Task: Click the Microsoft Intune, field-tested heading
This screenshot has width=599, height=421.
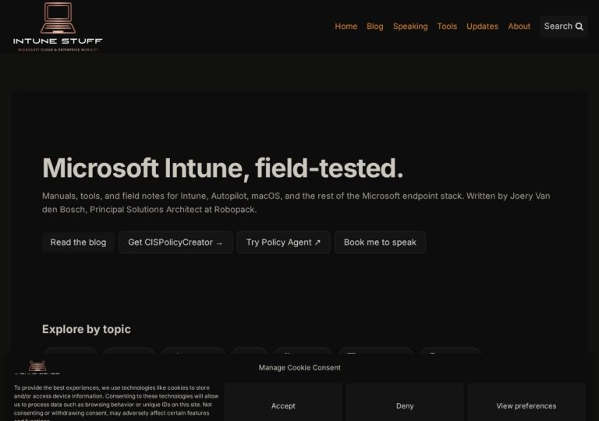Action: coord(223,168)
